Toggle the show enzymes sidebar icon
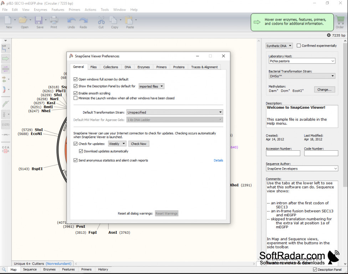348x274 pixels. pyautogui.click(x=4, y=48)
